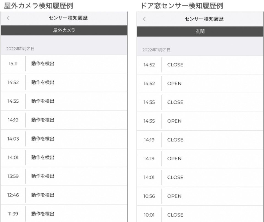The height and width of the screenshot is (222, 264).
Task: Select the 玄関 header bar
Action: pos(200,32)
